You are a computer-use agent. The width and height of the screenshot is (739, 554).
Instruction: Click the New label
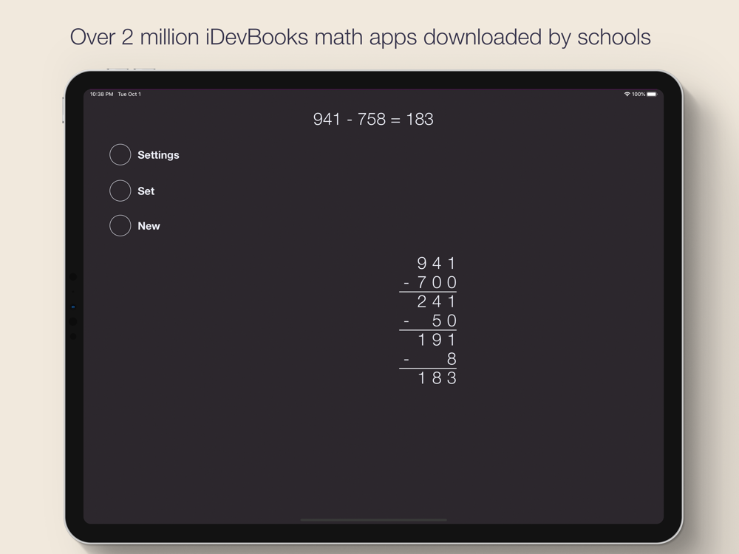(149, 226)
